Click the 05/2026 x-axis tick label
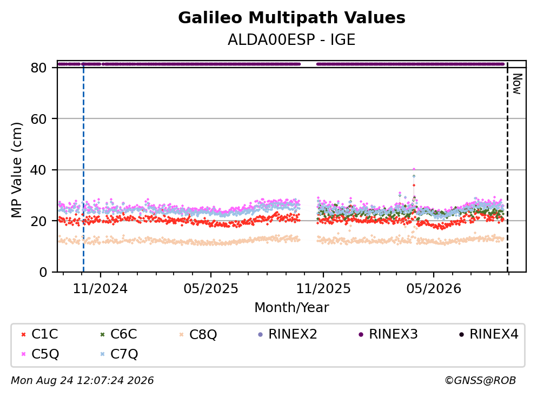The image size is (537, 397). click(x=434, y=289)
